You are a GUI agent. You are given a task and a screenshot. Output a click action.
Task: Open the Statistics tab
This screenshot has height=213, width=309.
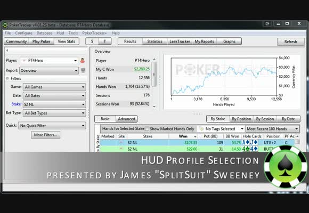coord(154,42)
